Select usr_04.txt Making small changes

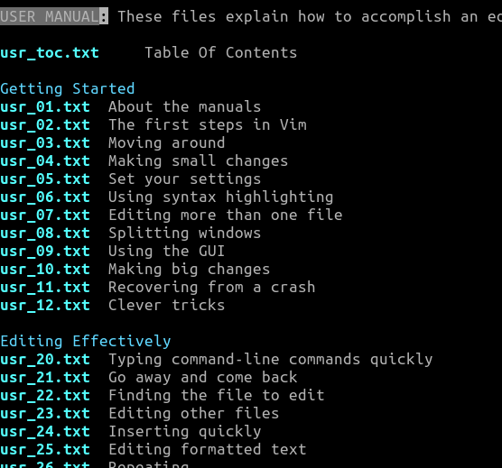45,161
